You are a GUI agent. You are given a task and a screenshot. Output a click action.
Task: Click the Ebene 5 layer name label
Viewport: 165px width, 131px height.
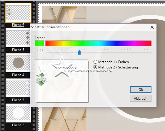18,50
